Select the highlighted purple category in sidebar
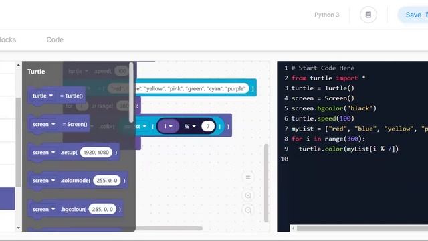 [7, 199]
